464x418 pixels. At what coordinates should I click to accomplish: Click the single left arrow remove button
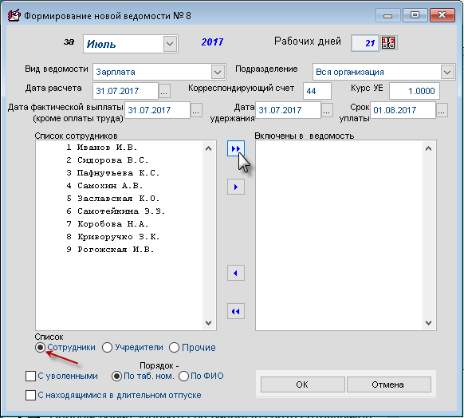pos(235,273)
